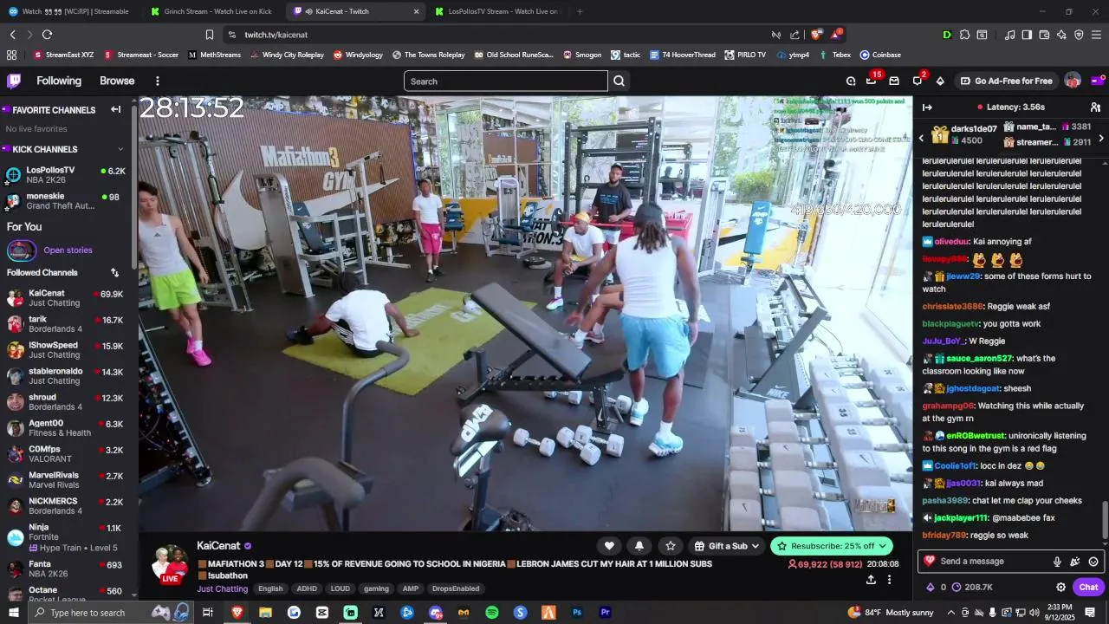Toggle the heart follow button for KaiCenat
The width and height of the screenshot is (1109, 624).
(x=609, y=545)
